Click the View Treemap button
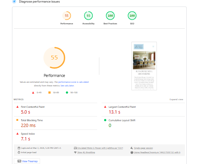202x164 pixels. click(x=27, y=161)
